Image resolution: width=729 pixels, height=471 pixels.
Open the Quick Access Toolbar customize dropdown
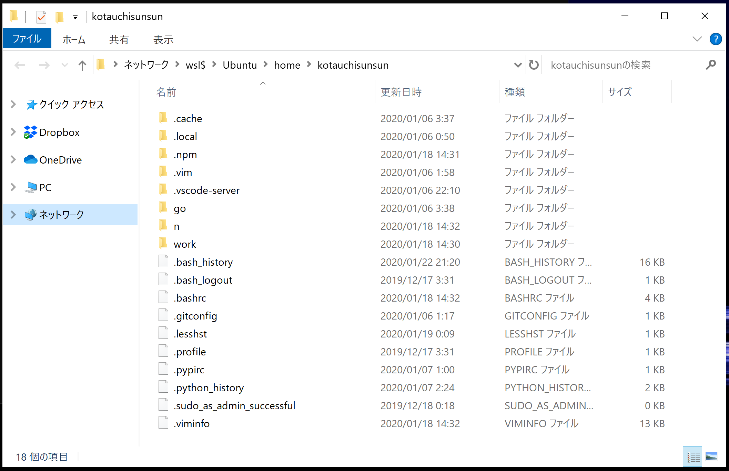click(75, 17)
